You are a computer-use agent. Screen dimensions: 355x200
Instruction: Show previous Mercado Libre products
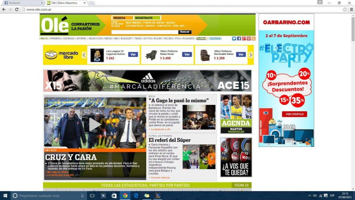coord(84,55)
